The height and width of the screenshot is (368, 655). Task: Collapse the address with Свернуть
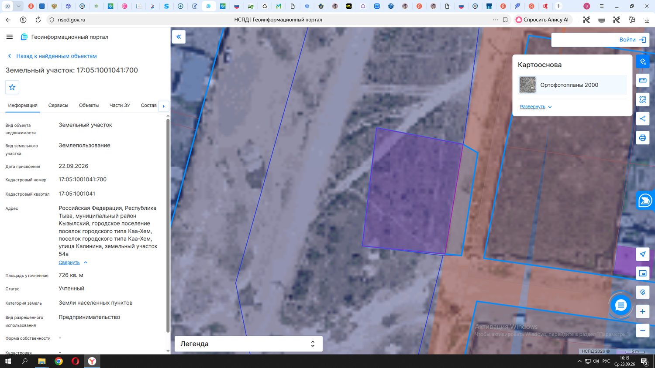[73, 262]
